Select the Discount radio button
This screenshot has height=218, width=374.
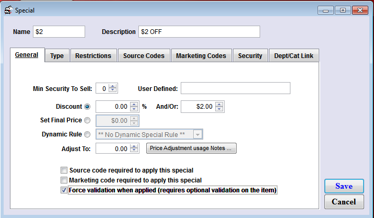87,107
